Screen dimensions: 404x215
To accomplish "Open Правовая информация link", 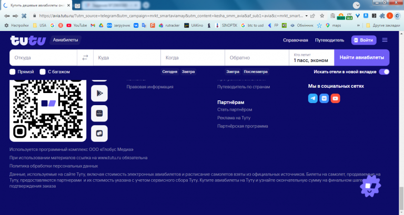I will coord(150,87).
